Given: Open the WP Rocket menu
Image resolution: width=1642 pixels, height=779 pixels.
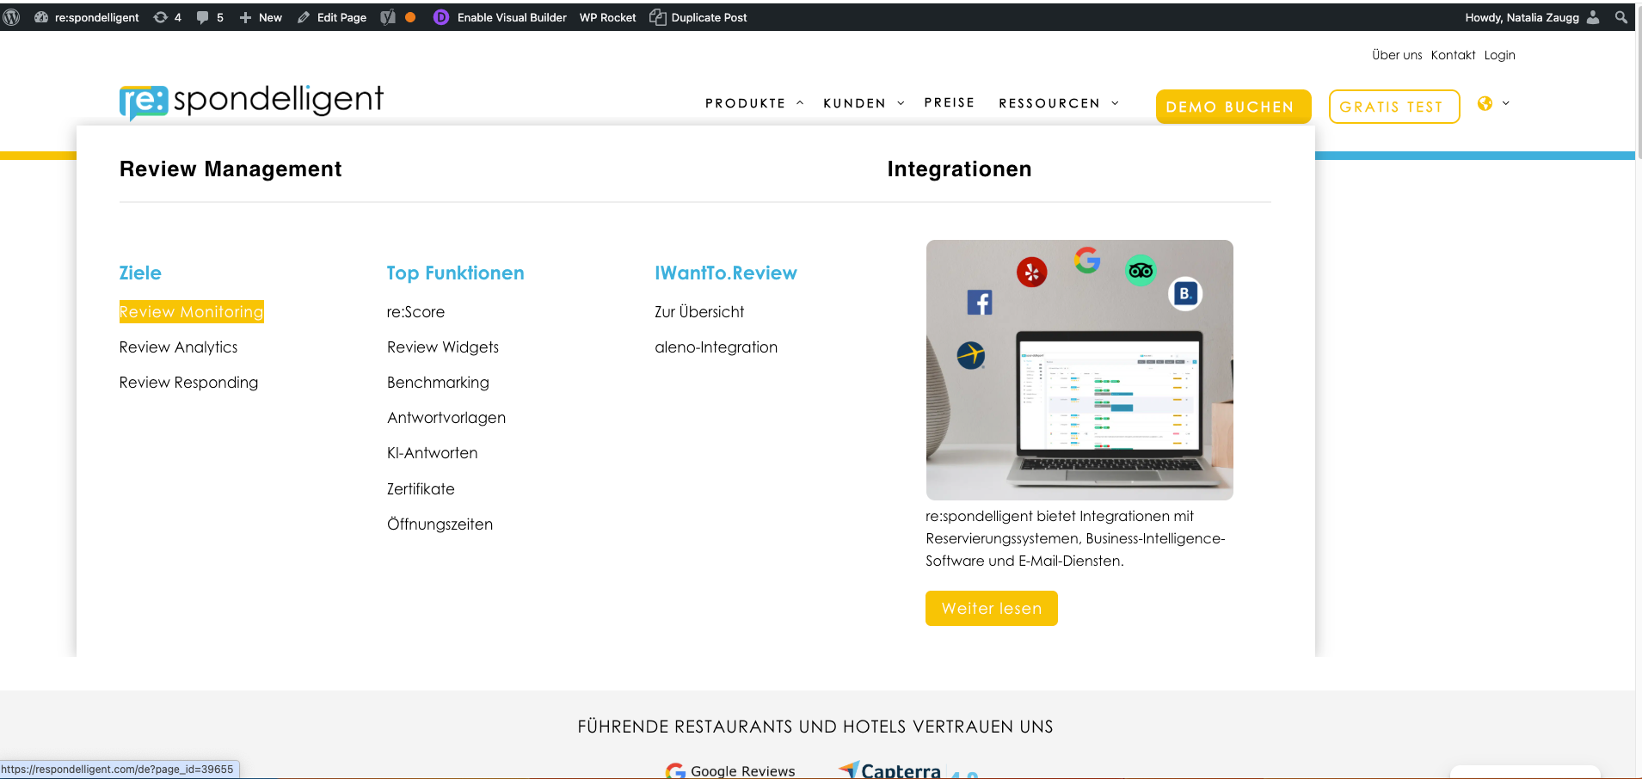Looking at the screenshot, I should click(x=607, y=17).
